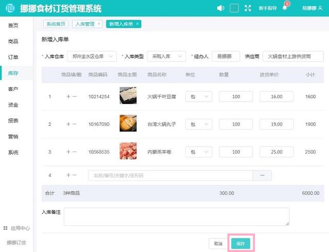Open 新手指导 guide link

(x=268, y=8)
